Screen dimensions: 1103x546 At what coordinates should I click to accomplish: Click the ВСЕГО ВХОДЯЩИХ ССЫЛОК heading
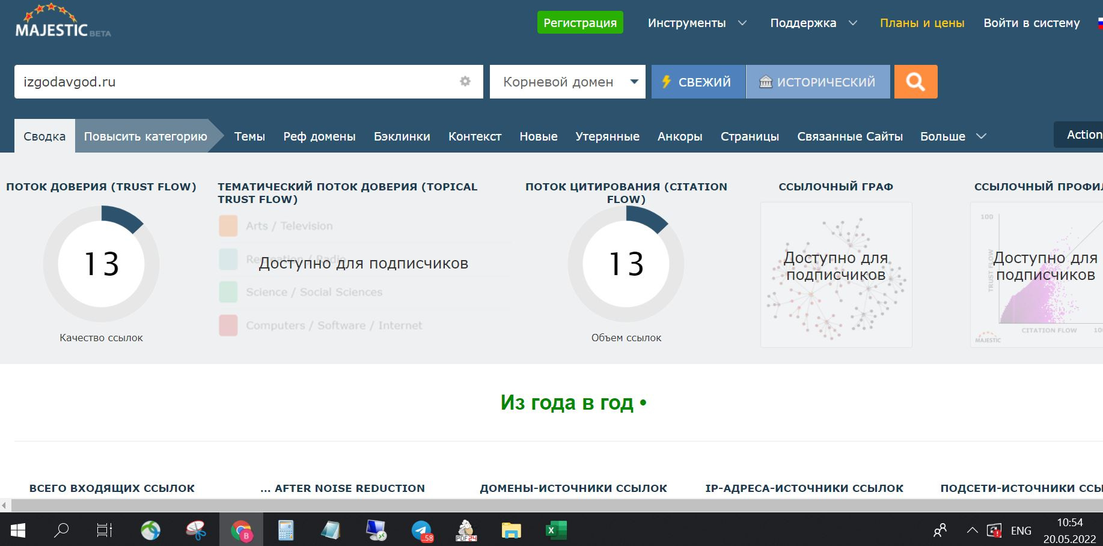112,488
